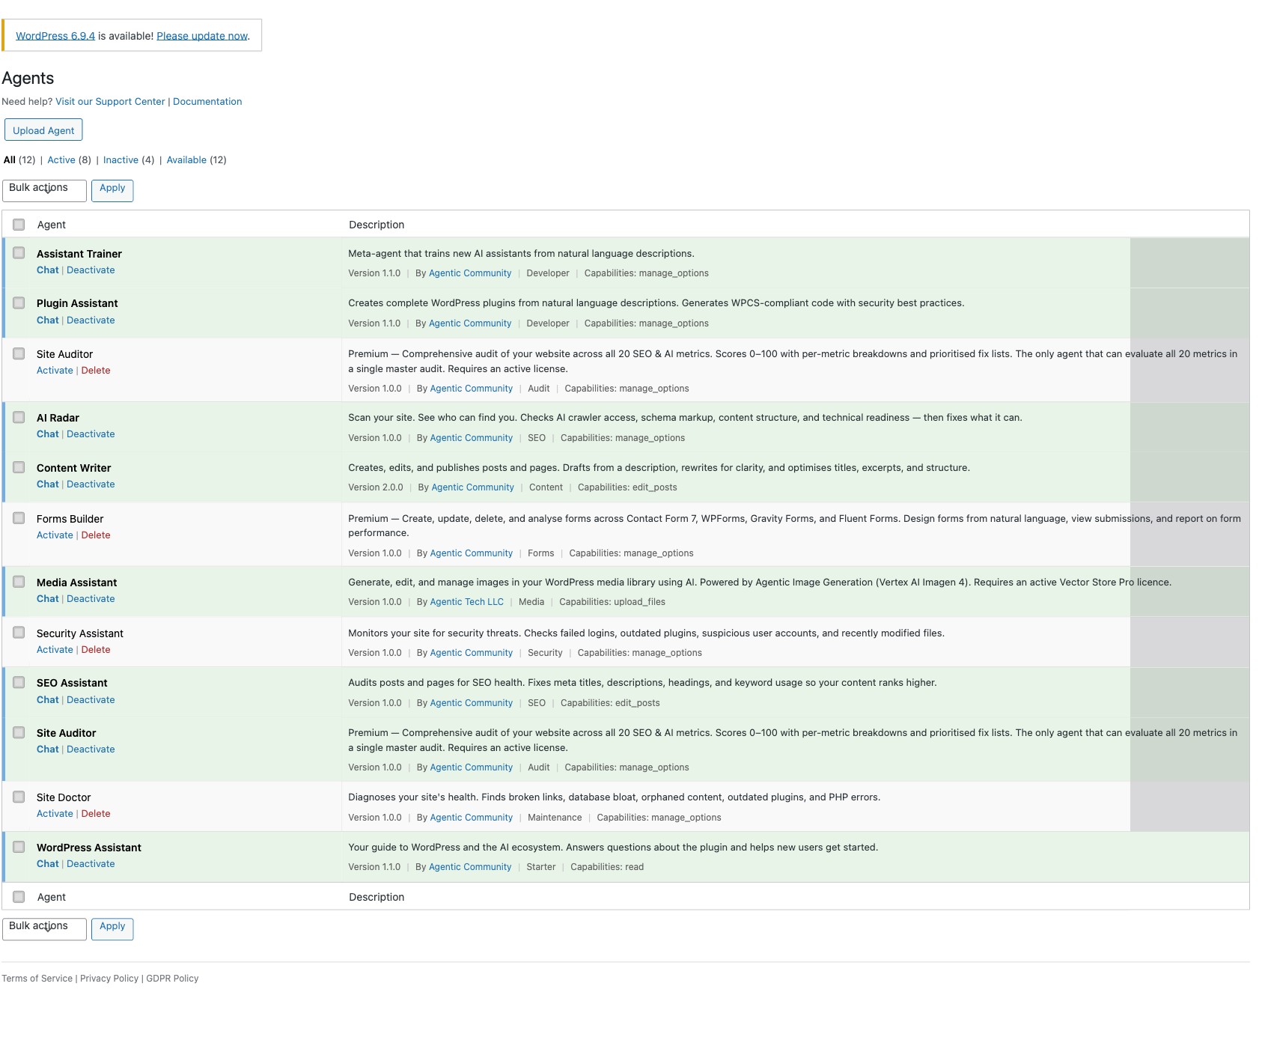
Task: Switch to the Inactive agents filter
Action: (x=121, y=159)
